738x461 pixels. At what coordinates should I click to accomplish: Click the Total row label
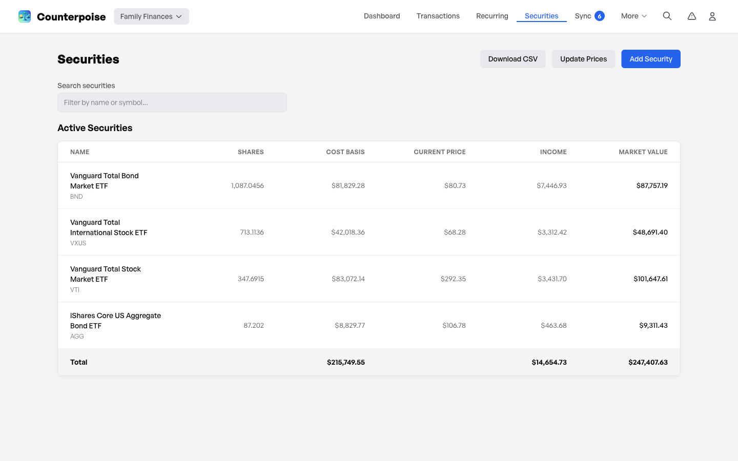tap(79, 362)
